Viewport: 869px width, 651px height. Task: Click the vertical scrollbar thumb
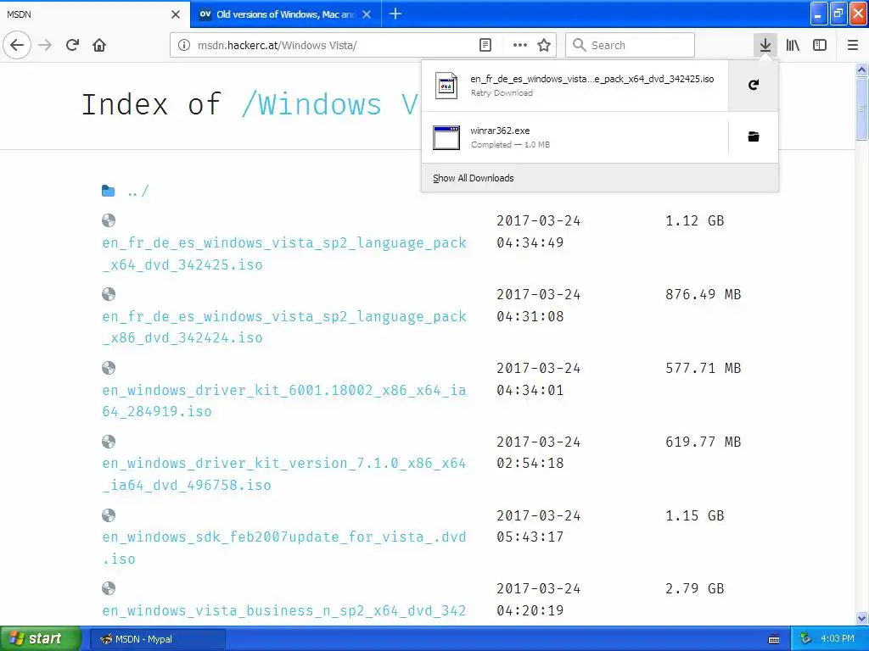click(x=862, y=108)
